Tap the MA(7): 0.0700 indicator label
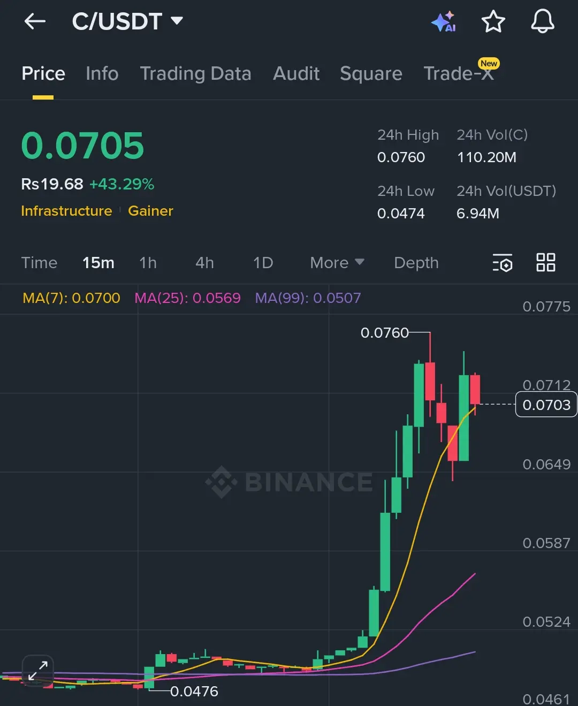 [71, 298]
